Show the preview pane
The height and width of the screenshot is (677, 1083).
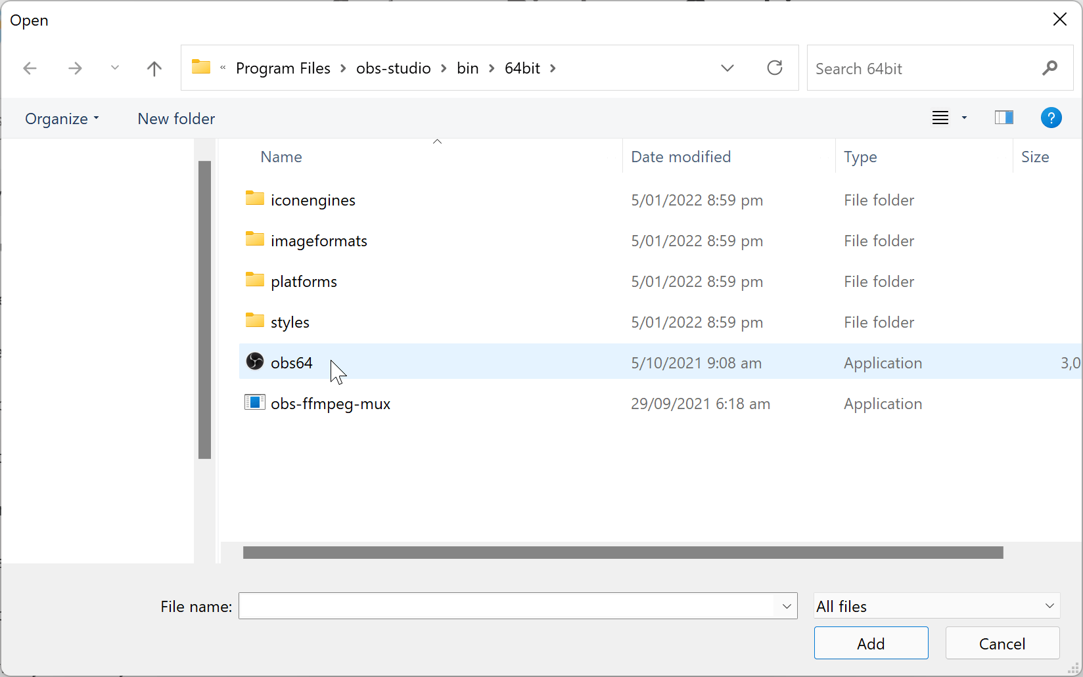click(x=1003, y=118)
